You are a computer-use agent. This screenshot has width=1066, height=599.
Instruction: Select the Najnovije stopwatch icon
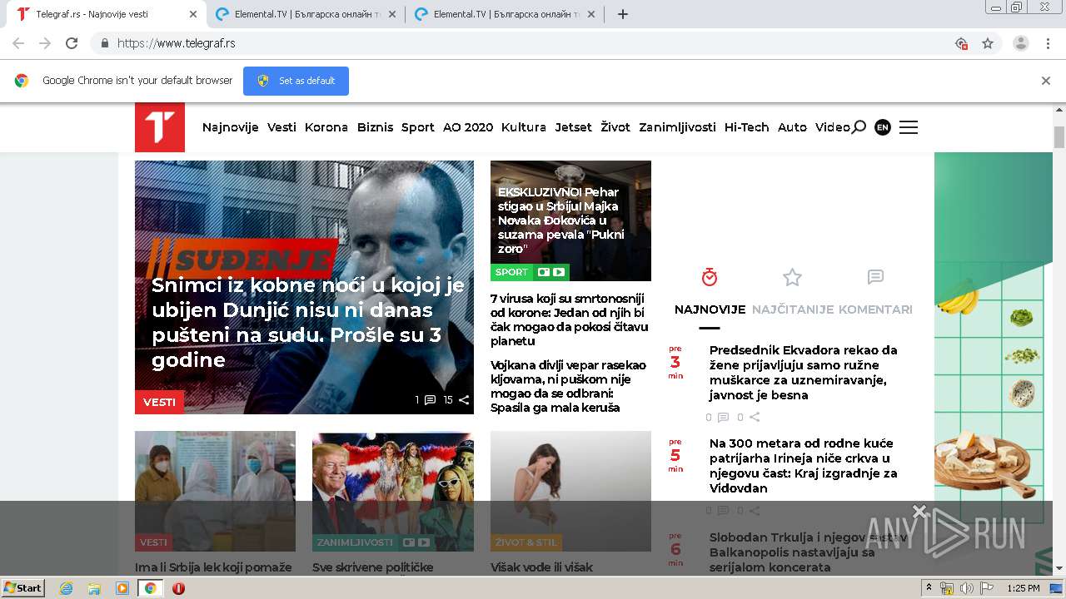[710, 277]
